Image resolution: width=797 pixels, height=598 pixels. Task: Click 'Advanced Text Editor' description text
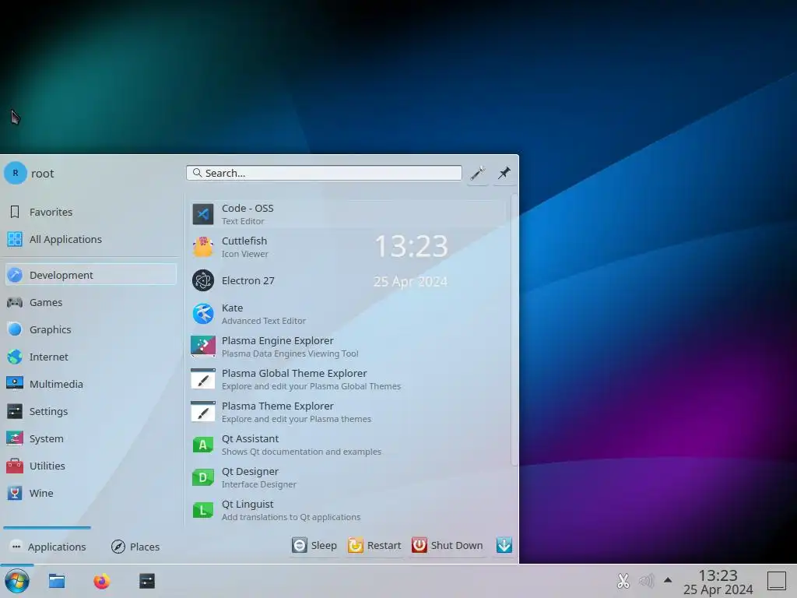click(x=263, y=321)
